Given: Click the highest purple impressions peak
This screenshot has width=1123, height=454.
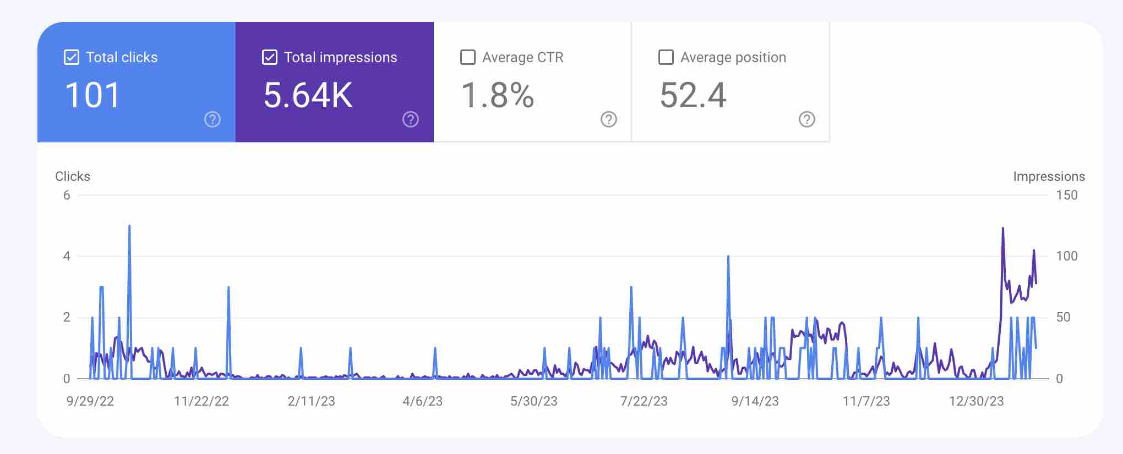Looking at the screenshot, I should pyautogui.click(x=1003, y=229).
